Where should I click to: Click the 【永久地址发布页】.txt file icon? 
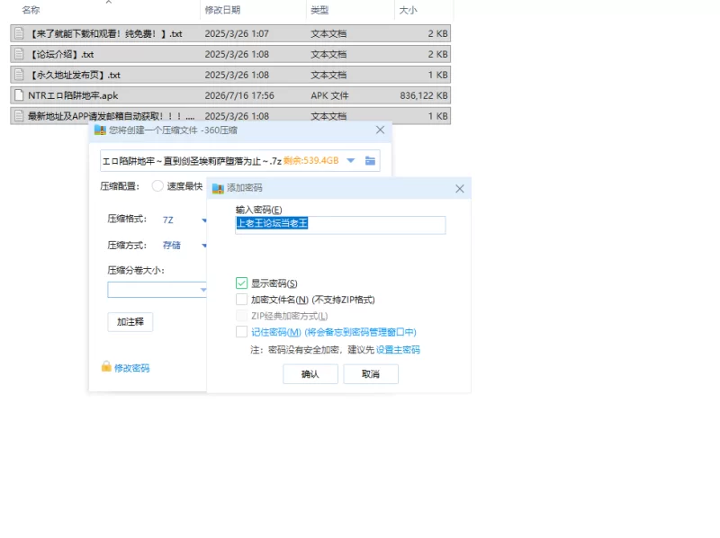click(19, 75)
